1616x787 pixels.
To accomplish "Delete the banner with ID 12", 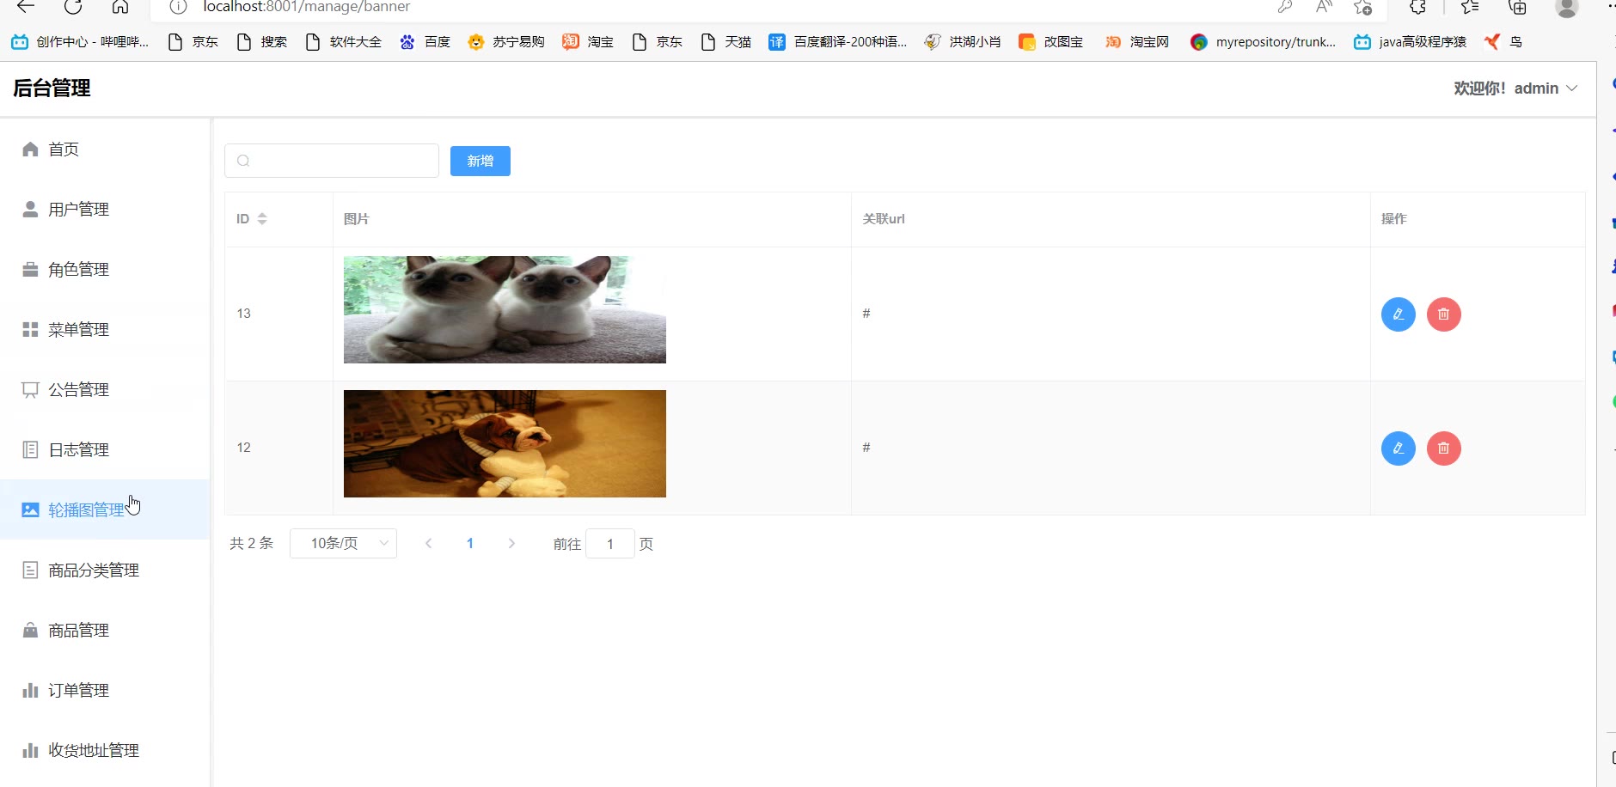I will pos(1443,448).
